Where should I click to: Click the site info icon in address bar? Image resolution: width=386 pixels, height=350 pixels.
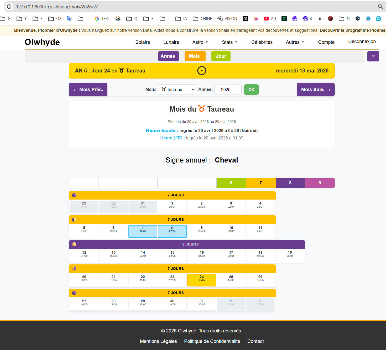point(9,7)
